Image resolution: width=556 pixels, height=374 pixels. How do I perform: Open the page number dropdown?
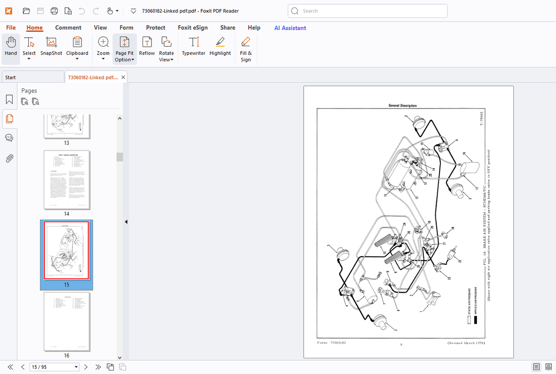(x=76, y=367)
